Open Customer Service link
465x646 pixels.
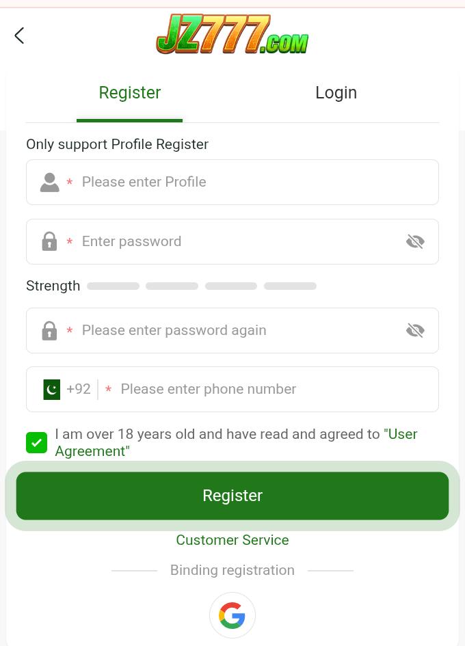pyautogui.click(x=232, y=540)
